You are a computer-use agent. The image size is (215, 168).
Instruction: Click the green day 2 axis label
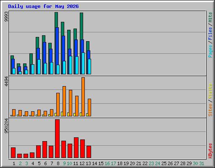tap(20, 163)
